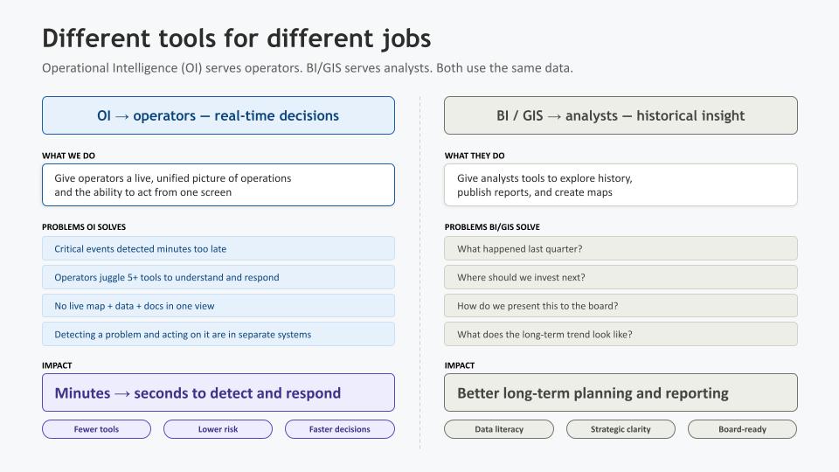Viewport: 839px width, 472px height.
Task: Click the 'Give analysts tools to explore history' box
Action: point(621,184)
